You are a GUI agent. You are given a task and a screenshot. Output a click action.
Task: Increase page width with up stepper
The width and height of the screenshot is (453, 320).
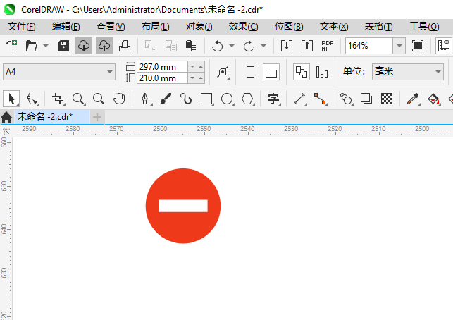[201, 67]
